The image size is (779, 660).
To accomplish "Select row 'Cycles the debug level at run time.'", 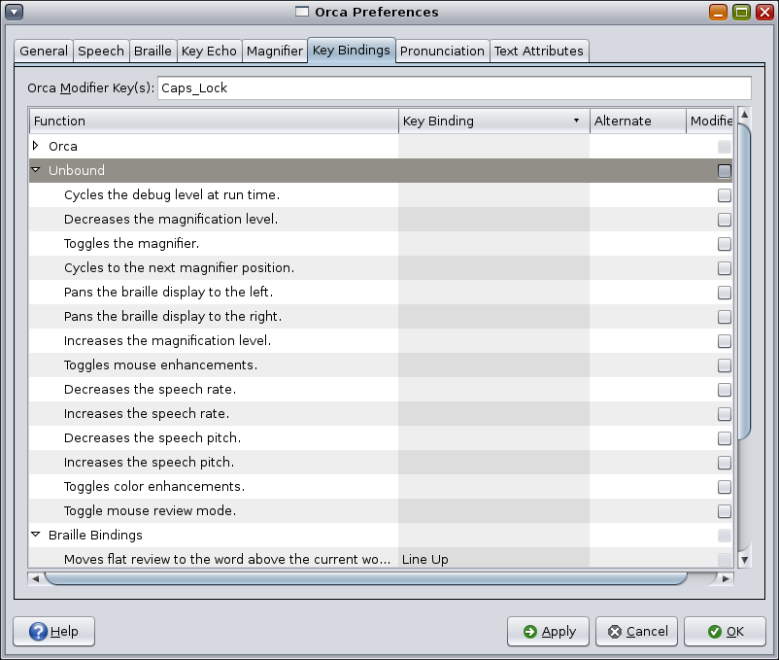I will [x=381, y=194].
